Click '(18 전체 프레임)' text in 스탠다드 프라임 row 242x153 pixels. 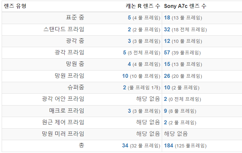(x=189, y=30)
